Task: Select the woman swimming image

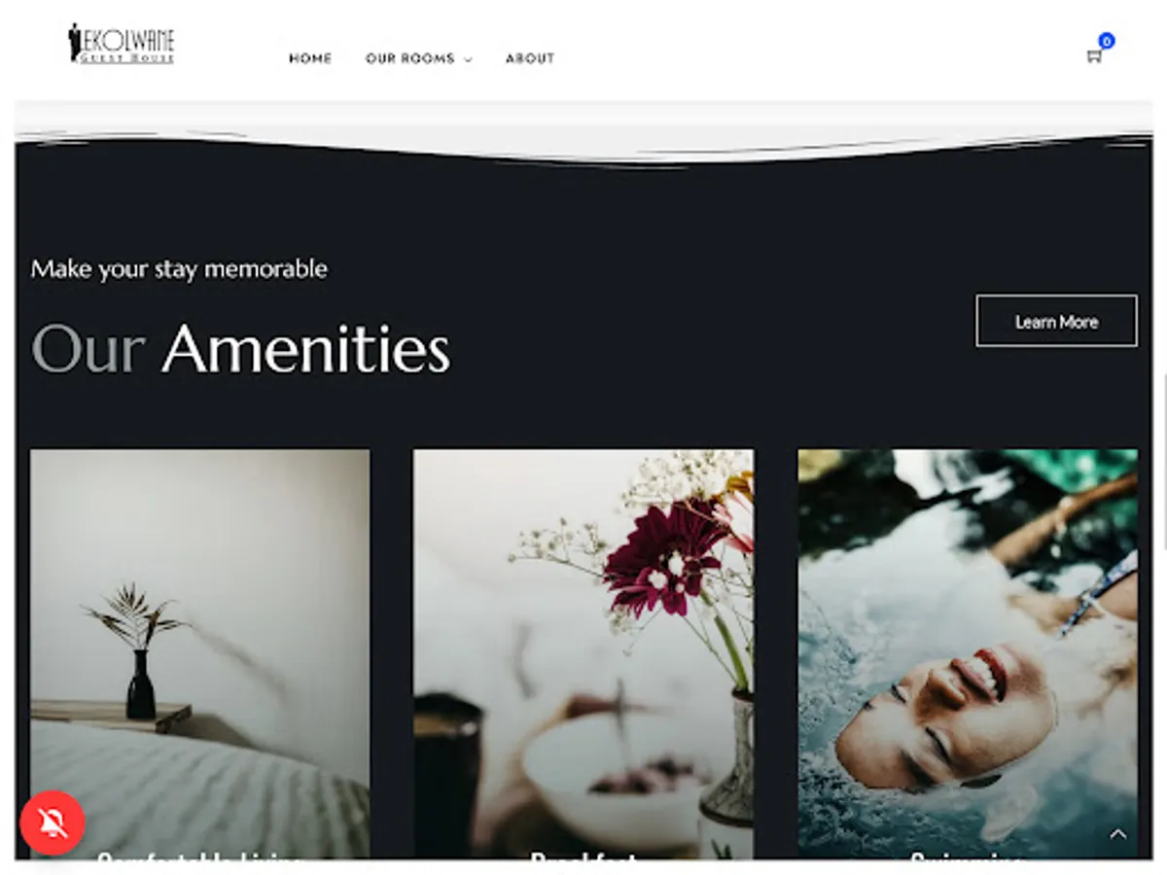Action: pos(968,653)
